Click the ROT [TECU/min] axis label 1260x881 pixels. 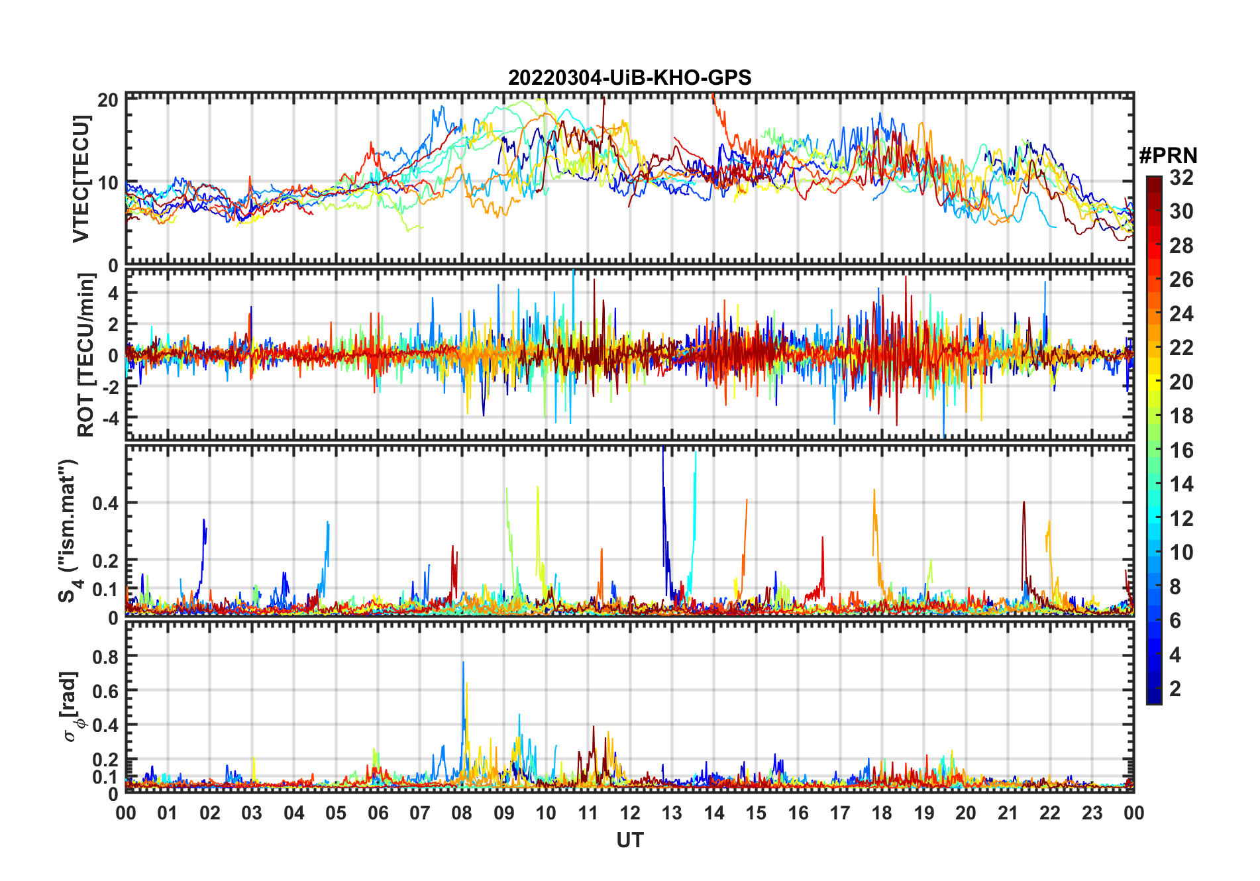coord(85,355)
